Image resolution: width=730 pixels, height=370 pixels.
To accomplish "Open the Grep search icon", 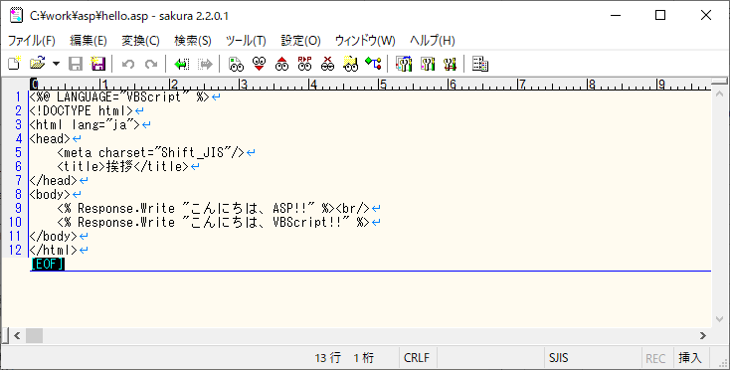I will [350, 64].
